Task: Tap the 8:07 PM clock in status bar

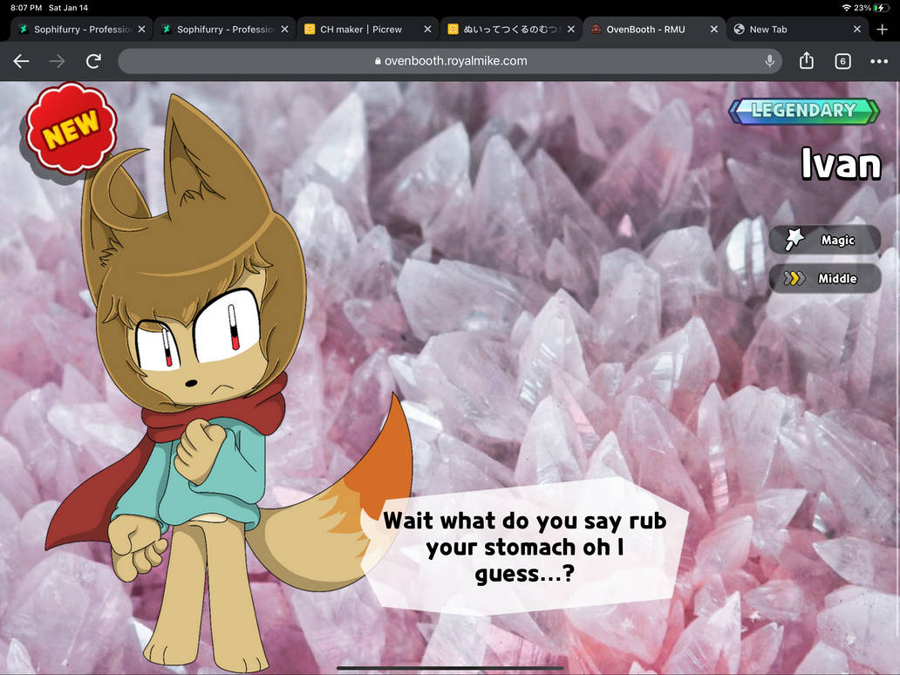Action: [x=26, y=8]
